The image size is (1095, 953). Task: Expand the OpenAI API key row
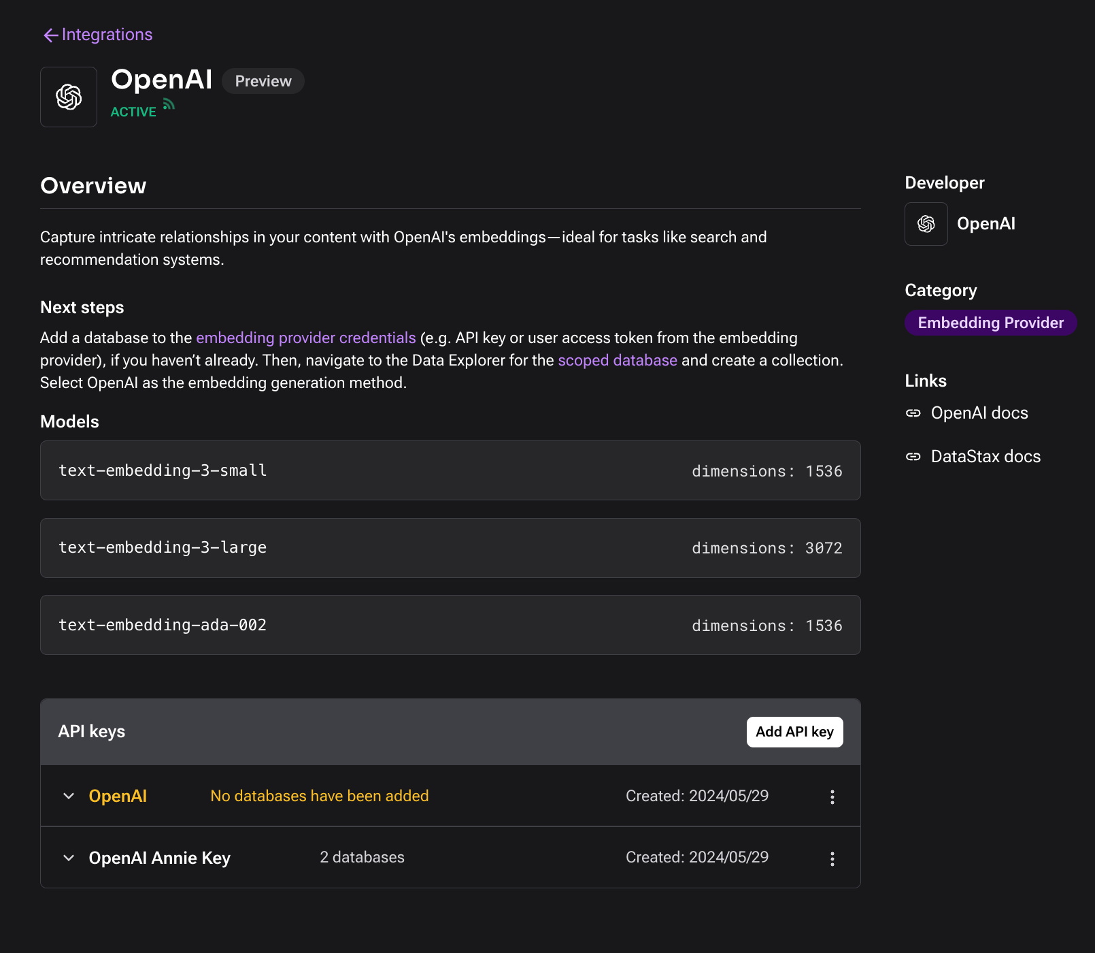tap(69, 796)
